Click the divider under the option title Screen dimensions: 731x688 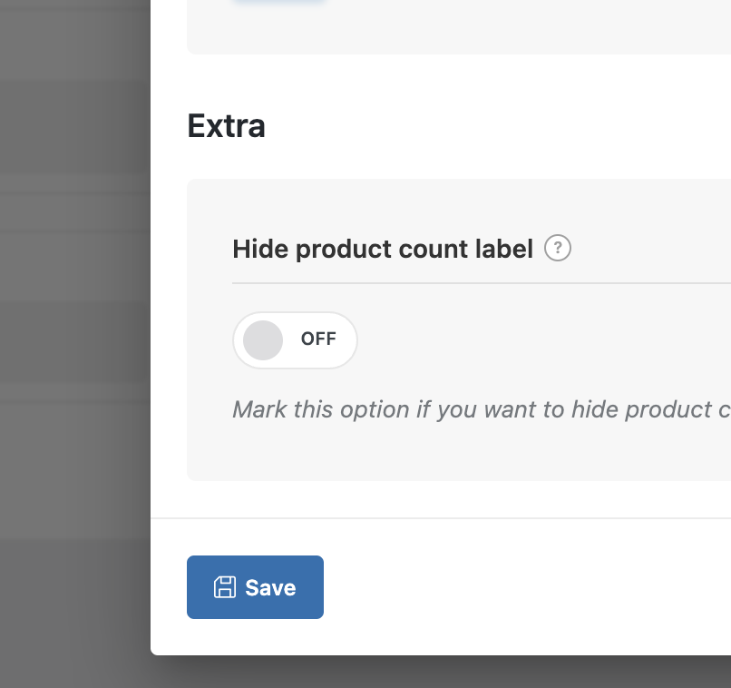pyautogui.click(x=481, y=283)
